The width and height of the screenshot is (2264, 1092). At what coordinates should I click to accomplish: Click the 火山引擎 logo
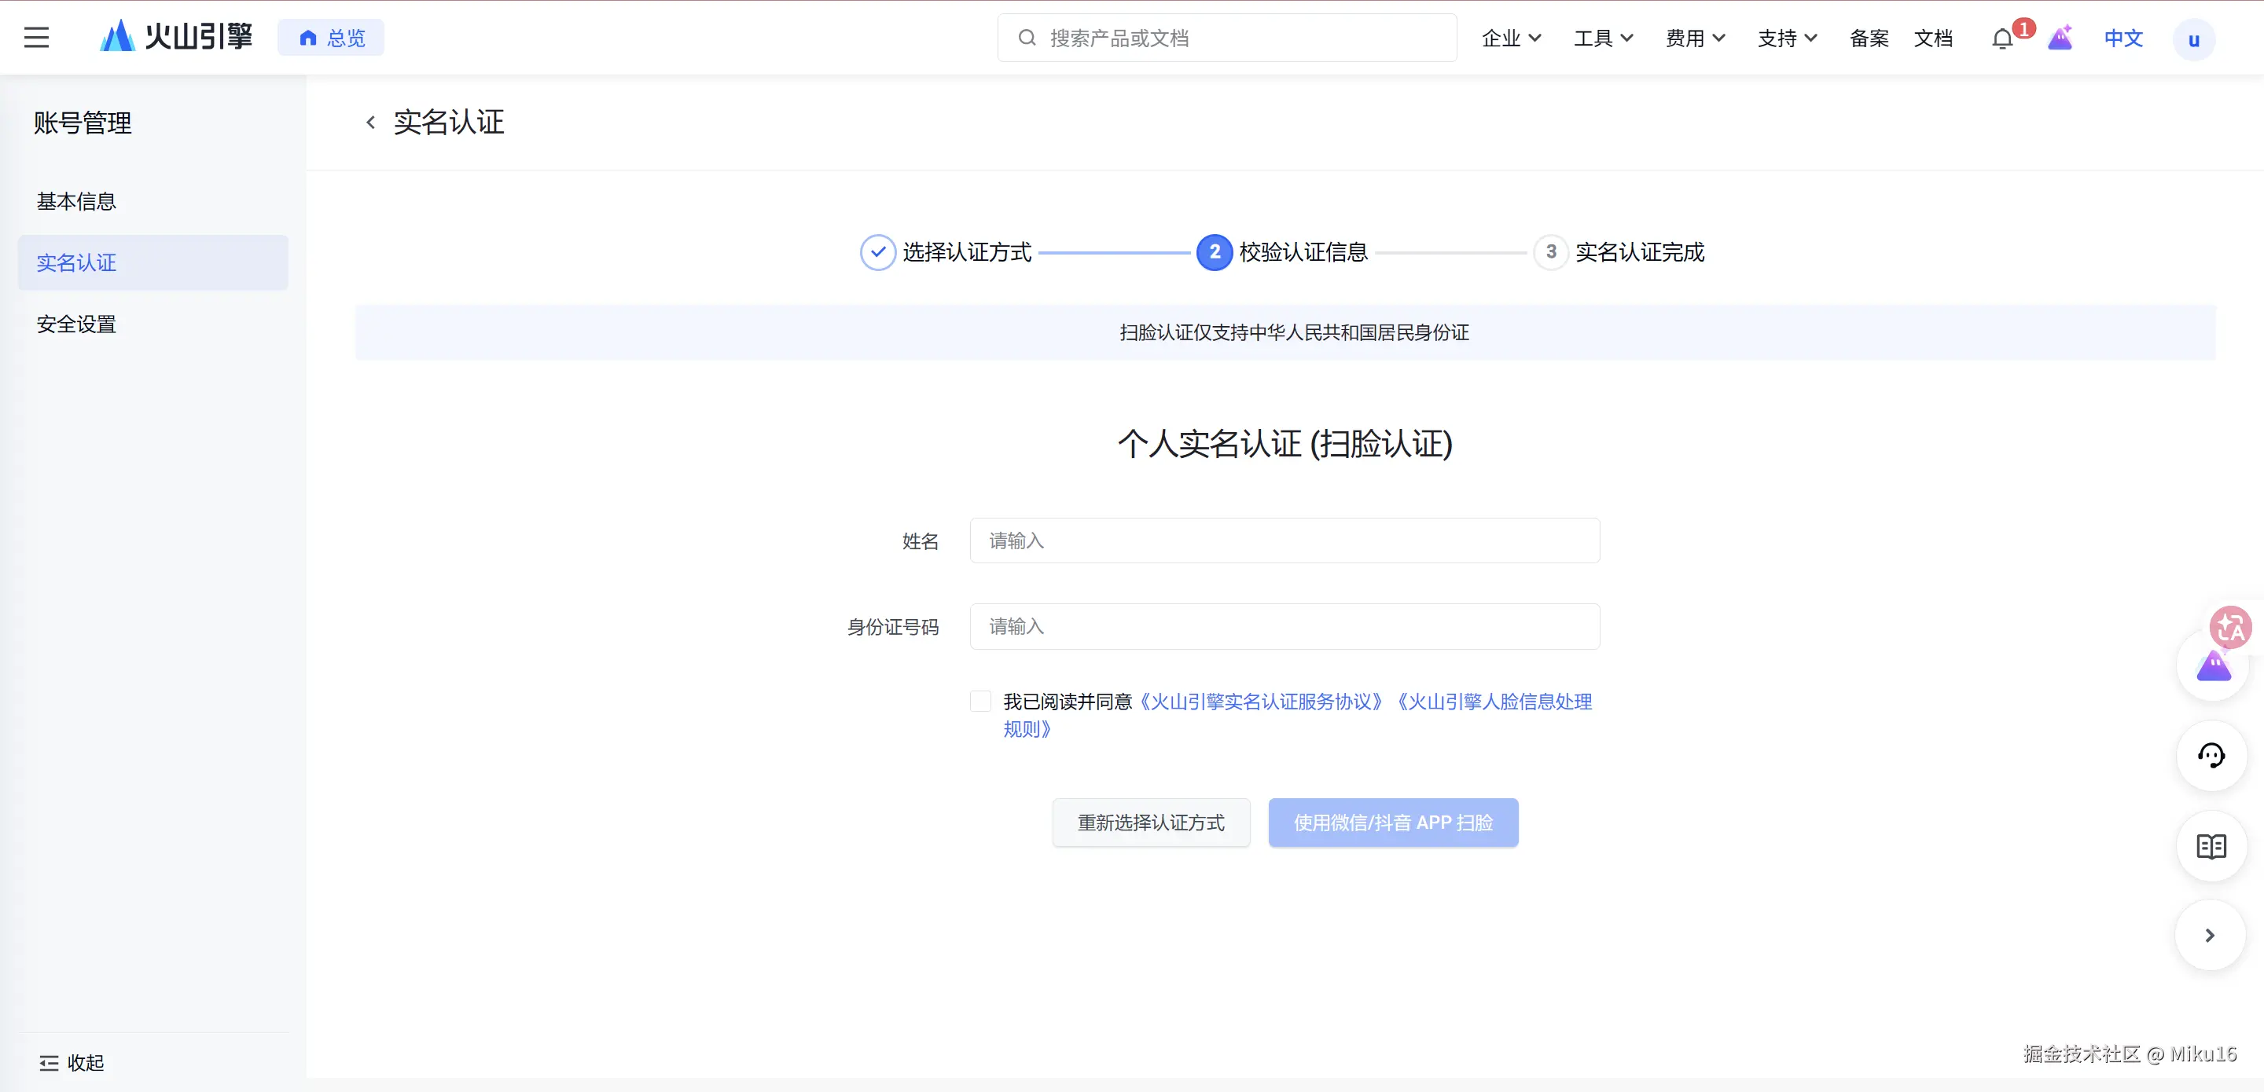176,37
